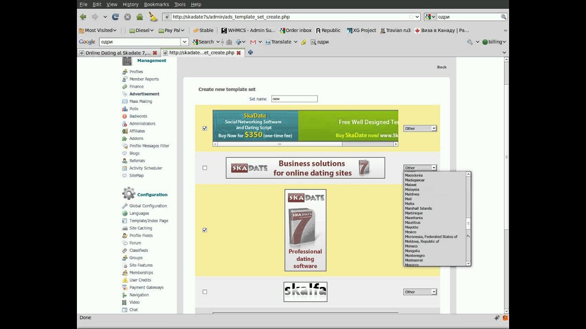Click the Profiles sidebar icon
Viewport: 586px width, 329px height.
click(125, 72)
